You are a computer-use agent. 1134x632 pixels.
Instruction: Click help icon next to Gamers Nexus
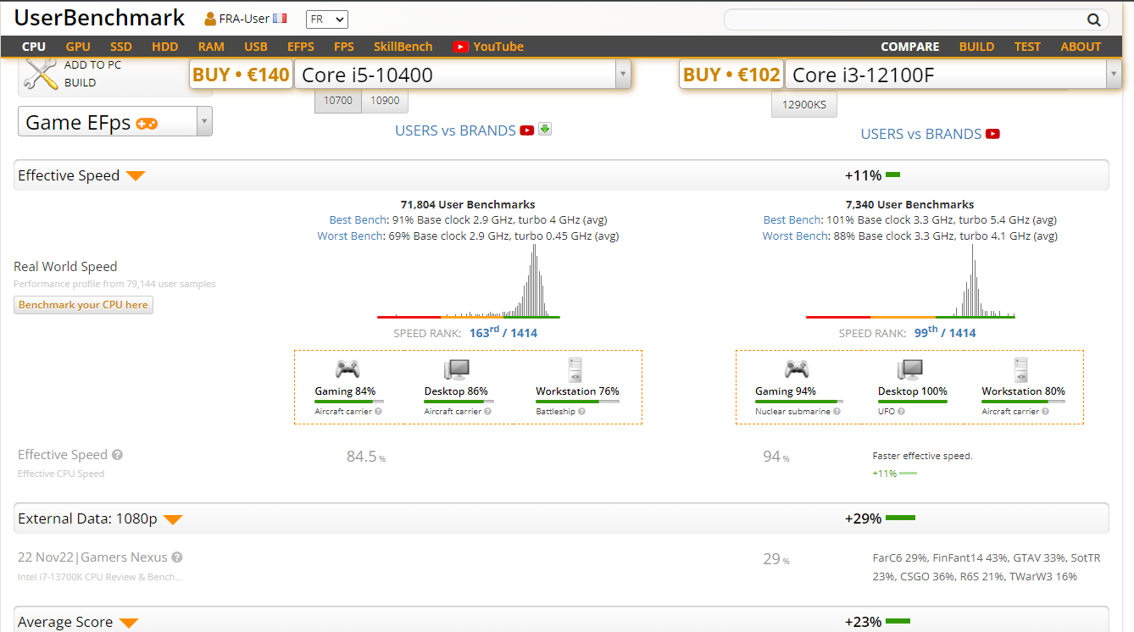177,557
